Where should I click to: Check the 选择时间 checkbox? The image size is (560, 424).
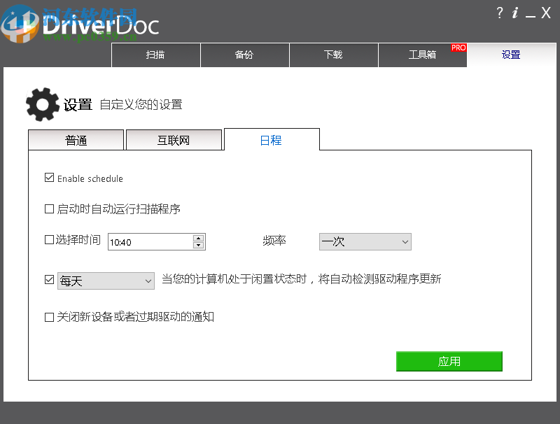pyautogui.click(x=49, y=239)
